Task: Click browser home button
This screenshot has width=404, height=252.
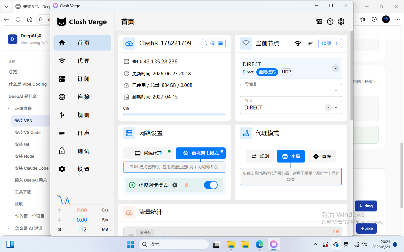Action: [30, 19]
